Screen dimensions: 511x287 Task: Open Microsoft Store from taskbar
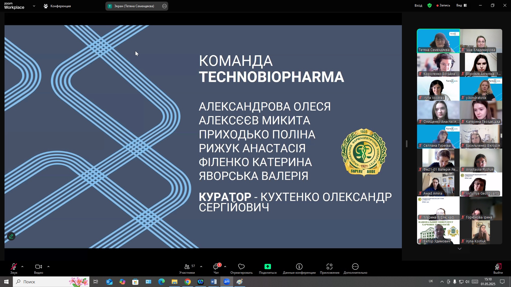(135, 282)
